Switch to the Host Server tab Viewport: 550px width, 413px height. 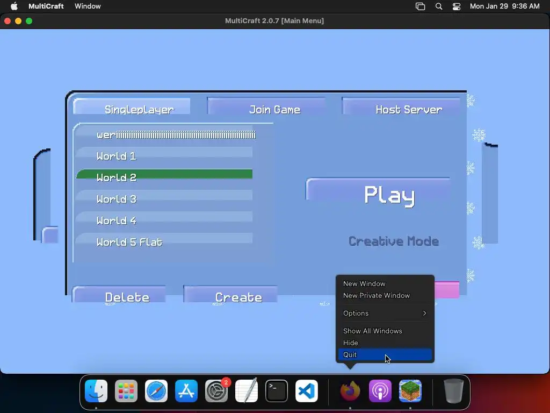(401, 107)
